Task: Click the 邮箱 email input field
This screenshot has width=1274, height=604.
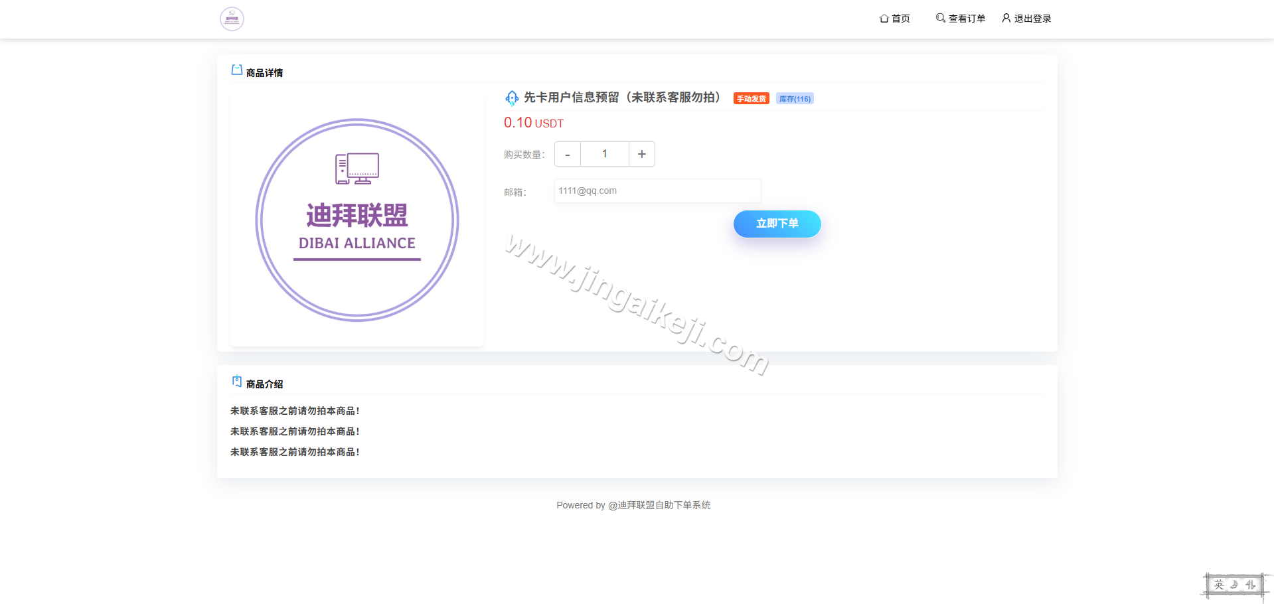Action: pos(657,190)
